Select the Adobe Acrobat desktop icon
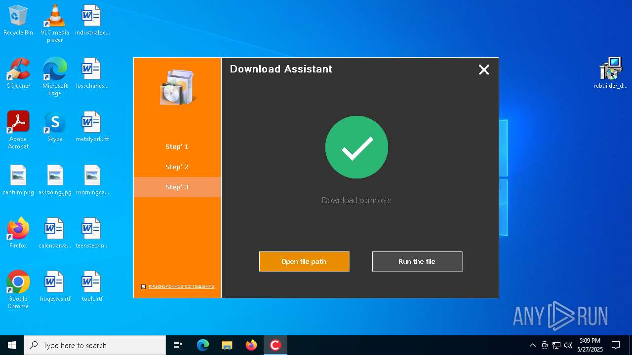Image resolution: width=632 pixels, height=355 pixels. (18, 130)
